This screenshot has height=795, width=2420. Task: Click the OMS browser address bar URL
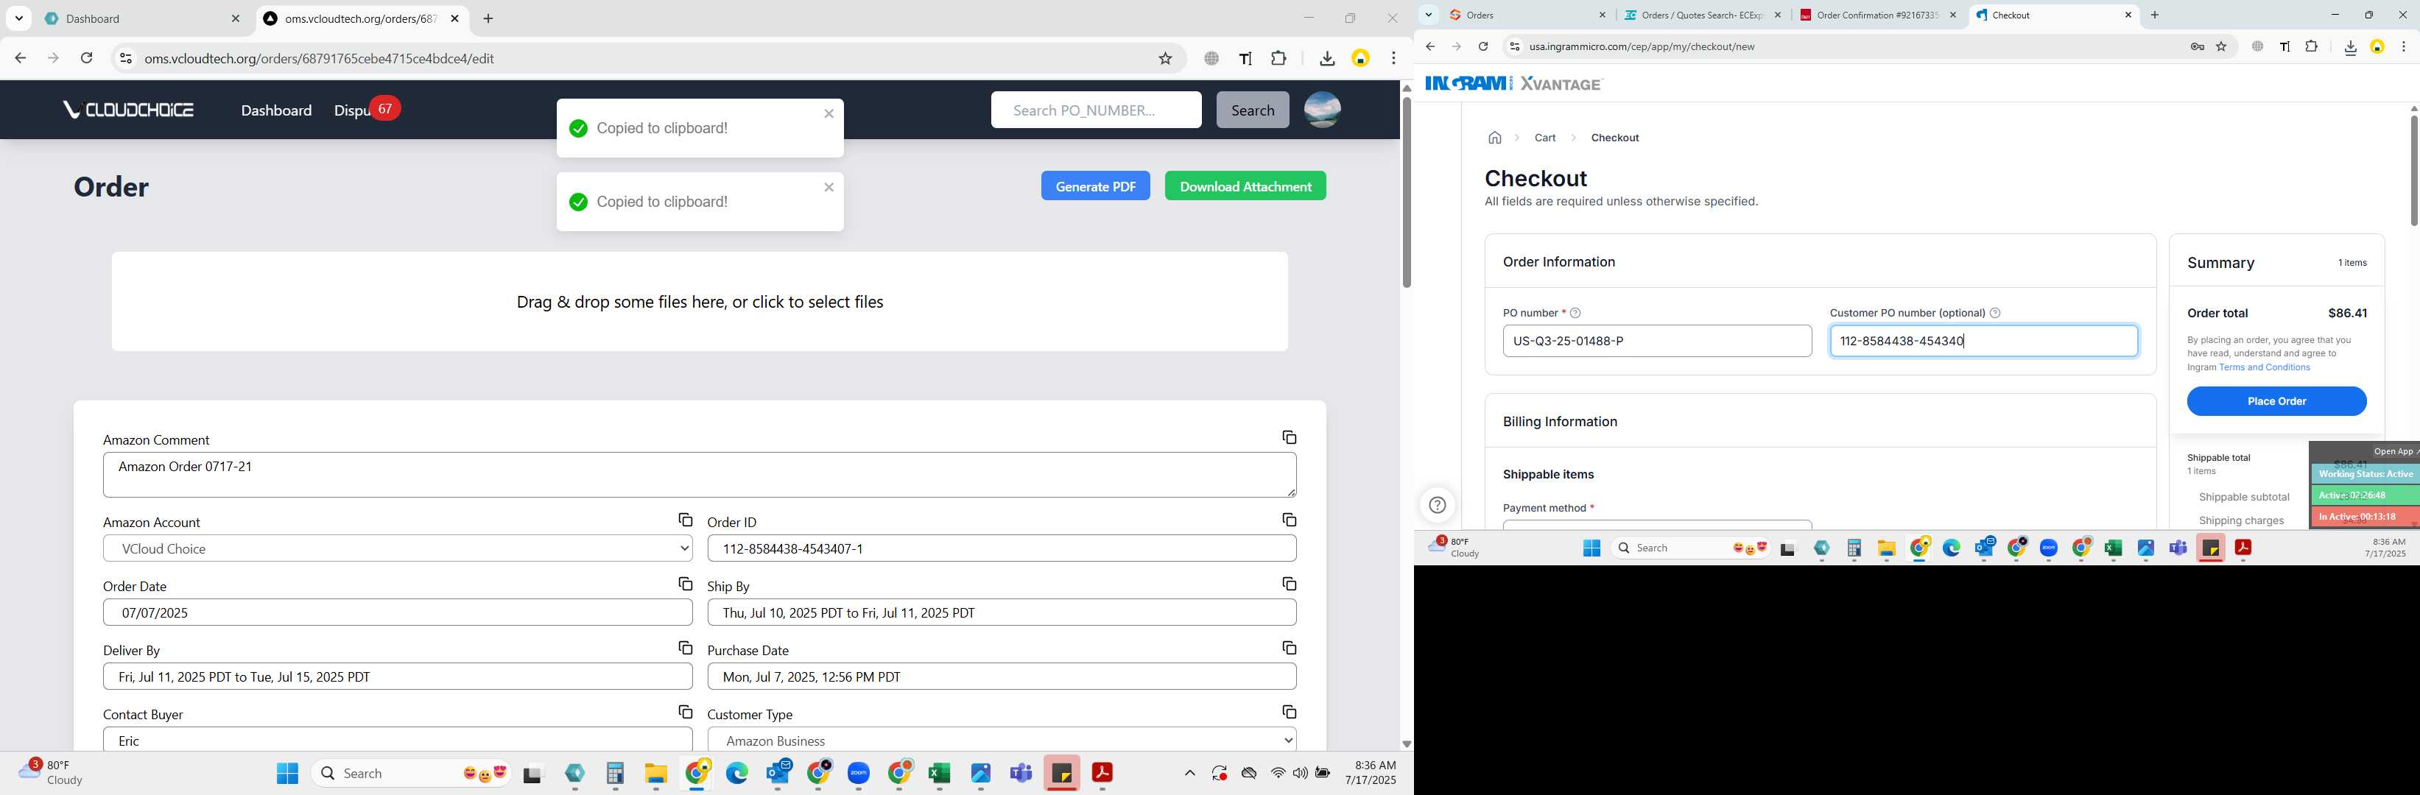(320, 58)
